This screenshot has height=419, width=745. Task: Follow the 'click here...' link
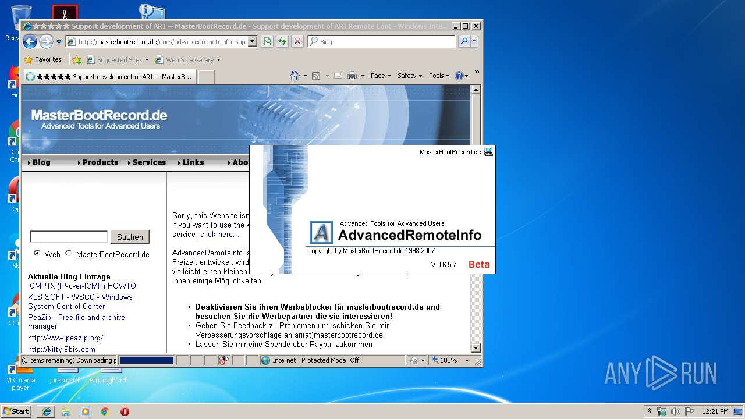(x=219, y=234)
